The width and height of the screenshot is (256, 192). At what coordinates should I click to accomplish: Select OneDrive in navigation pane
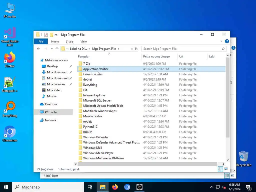point(51,104)
